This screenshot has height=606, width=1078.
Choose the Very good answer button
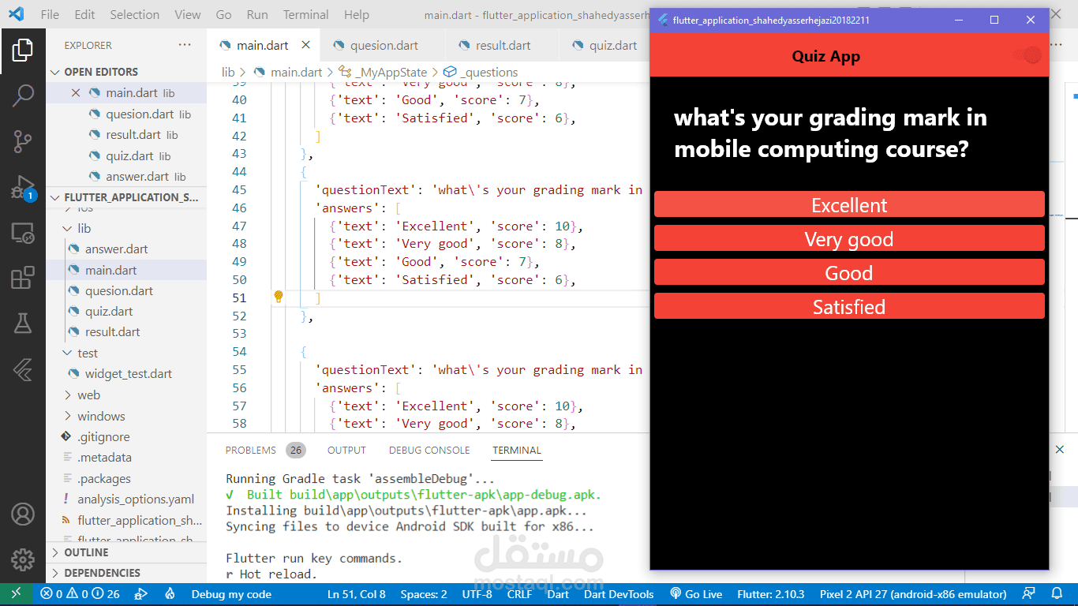pyautogui.click(x=849, y=239)
